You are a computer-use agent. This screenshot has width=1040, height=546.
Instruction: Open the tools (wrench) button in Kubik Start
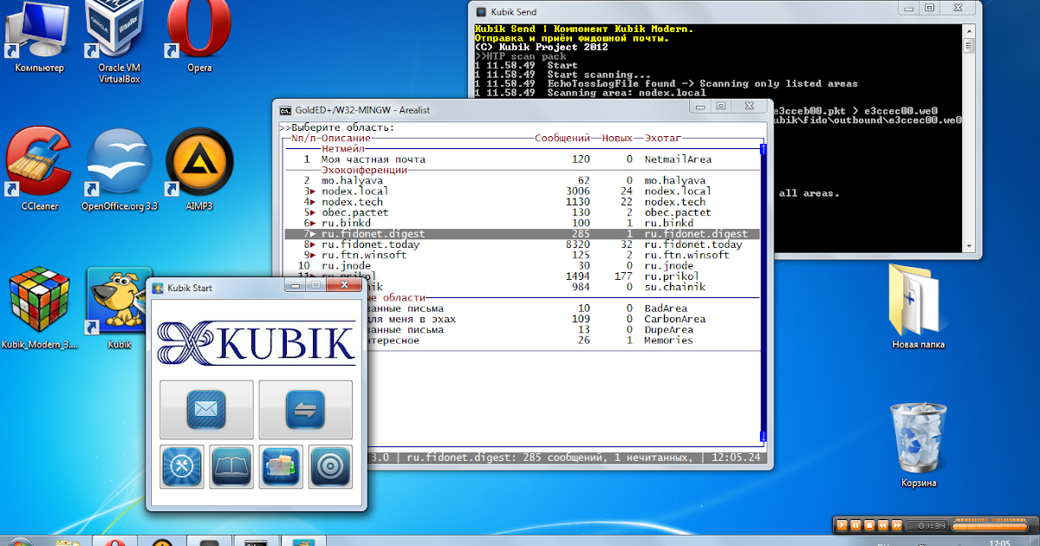[182, 466]
